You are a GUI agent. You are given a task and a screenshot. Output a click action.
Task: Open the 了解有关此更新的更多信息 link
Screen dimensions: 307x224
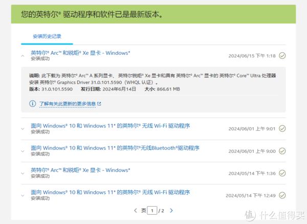tap(67, 104)
